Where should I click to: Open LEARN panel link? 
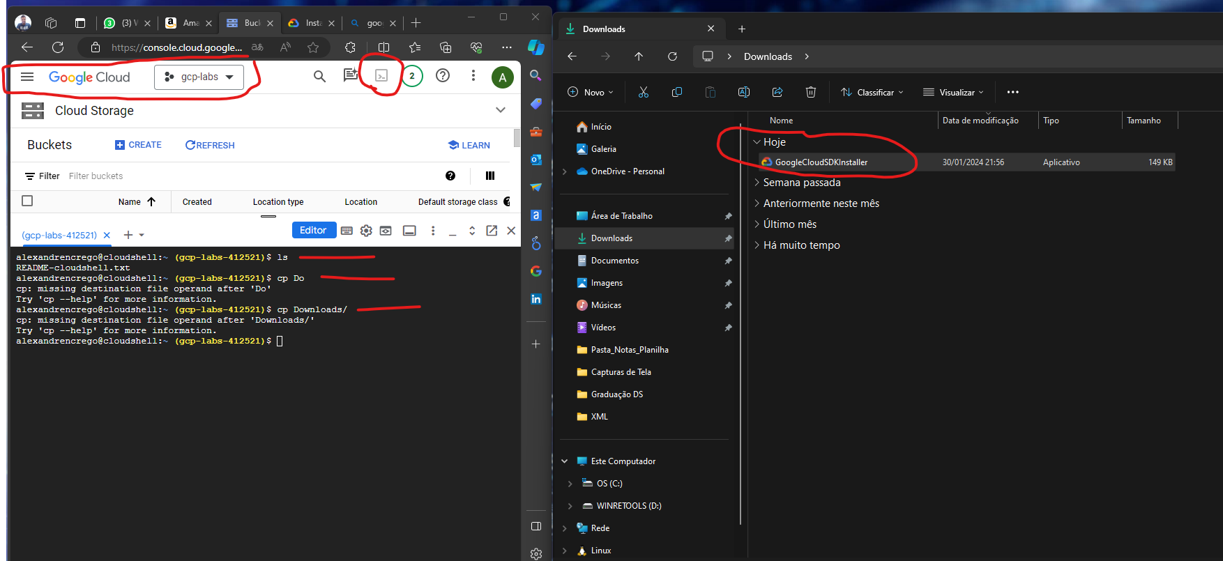tap(469, 145)
